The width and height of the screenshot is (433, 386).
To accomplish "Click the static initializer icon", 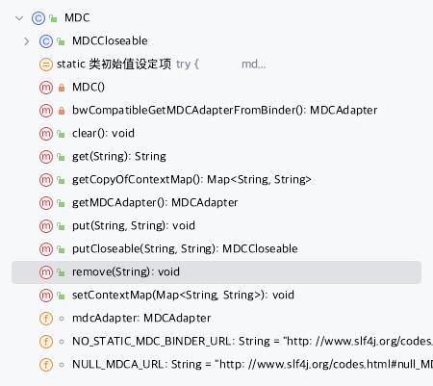I will 46,64.
